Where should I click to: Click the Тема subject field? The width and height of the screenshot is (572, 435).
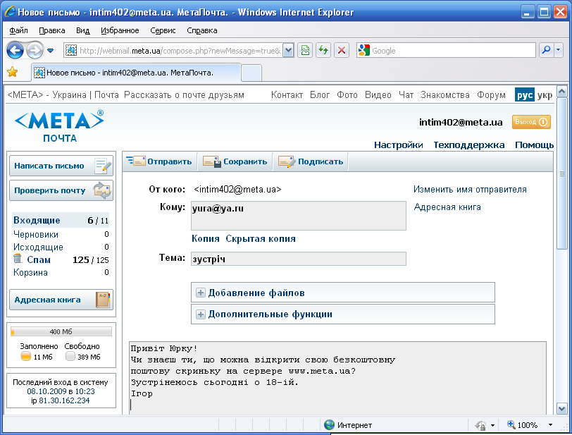299,259
